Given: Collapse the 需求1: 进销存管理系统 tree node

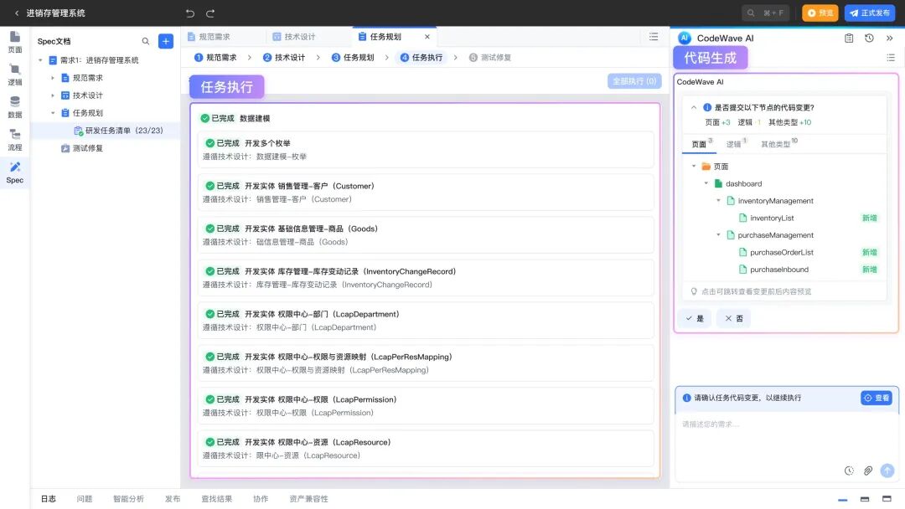Looking at the screenshot, I should [x=40, y=60].
